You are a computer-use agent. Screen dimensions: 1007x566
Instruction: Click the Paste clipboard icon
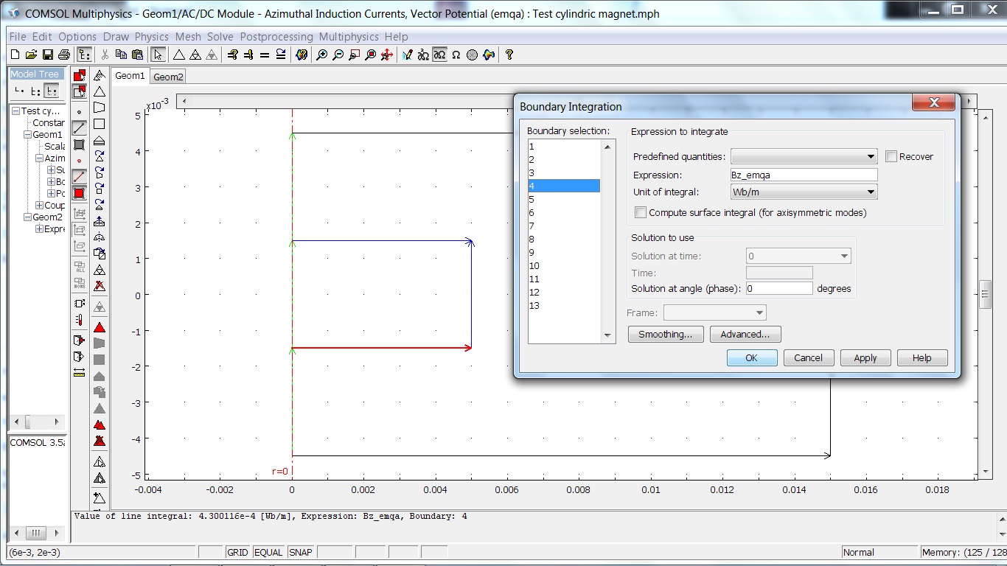pos(137,55)
